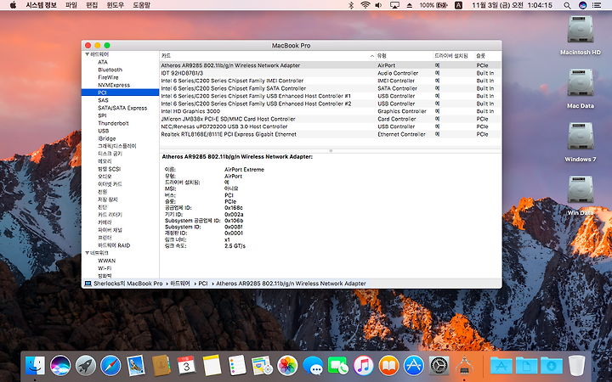Open 도움말 menu
The image size is (612, 382).
tap(141, 5)
